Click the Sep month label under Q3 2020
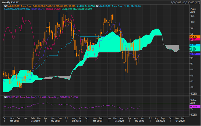 pyautogui.click(x=163, y=118)
